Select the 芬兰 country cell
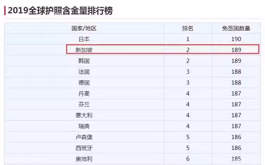Screen dimensions: 265x165 click(x=84, y=104)
